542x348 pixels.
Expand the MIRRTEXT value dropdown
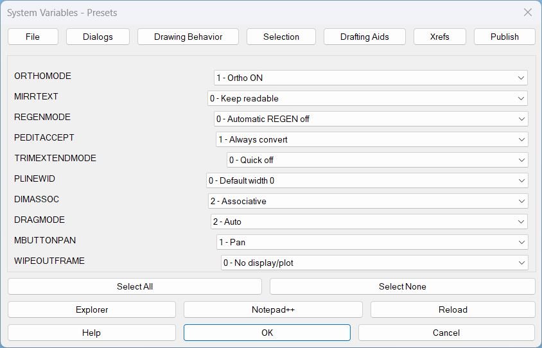(x=367, y=98)
